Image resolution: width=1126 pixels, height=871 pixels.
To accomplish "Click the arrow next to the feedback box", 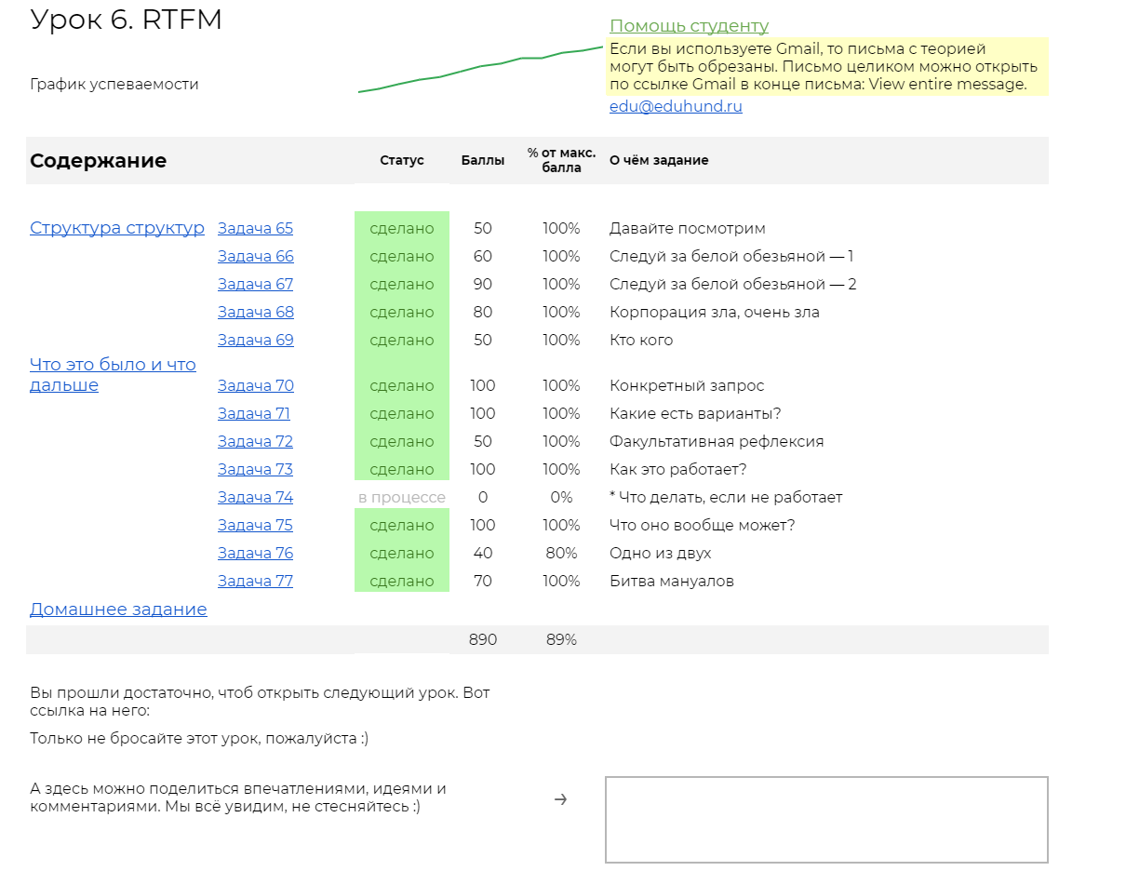I will [x=560, y=798].
